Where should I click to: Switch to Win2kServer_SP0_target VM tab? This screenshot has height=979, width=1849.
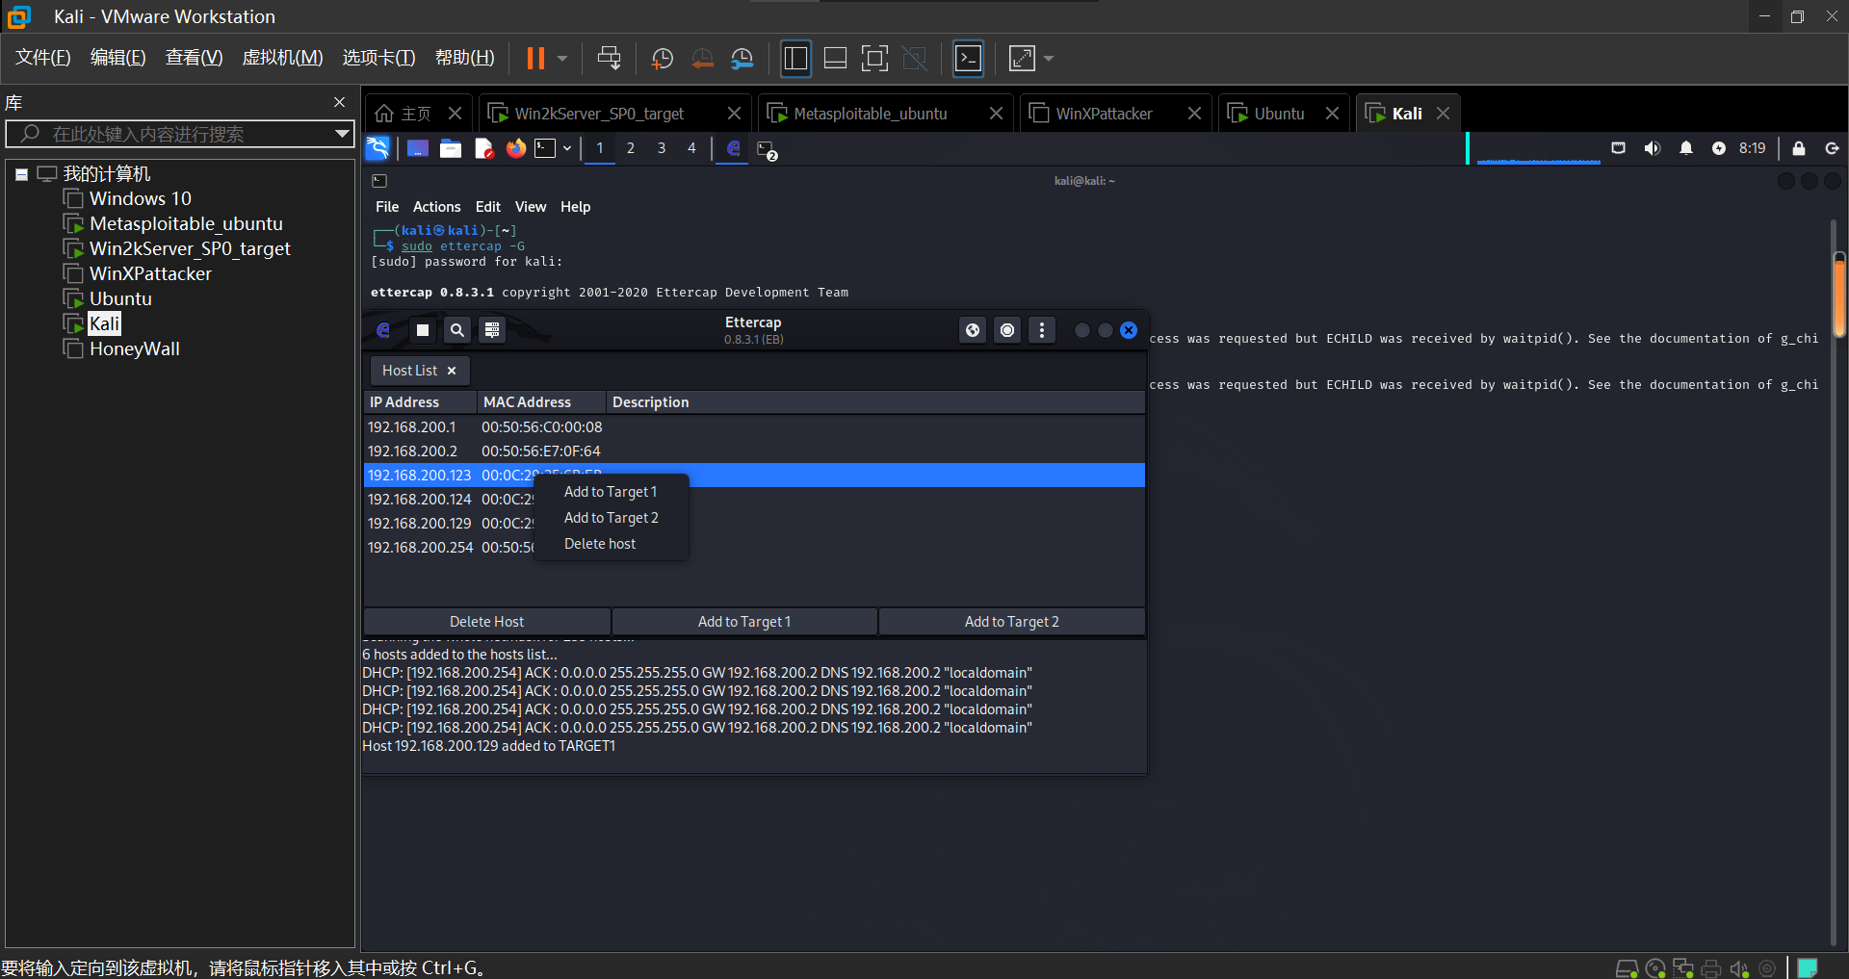[599, 114]
